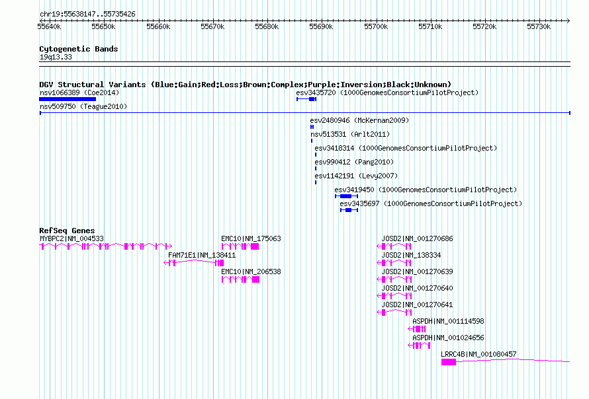
Task: Click the JOSD2 NM_001270641 gene model
Action: point(394,312)
